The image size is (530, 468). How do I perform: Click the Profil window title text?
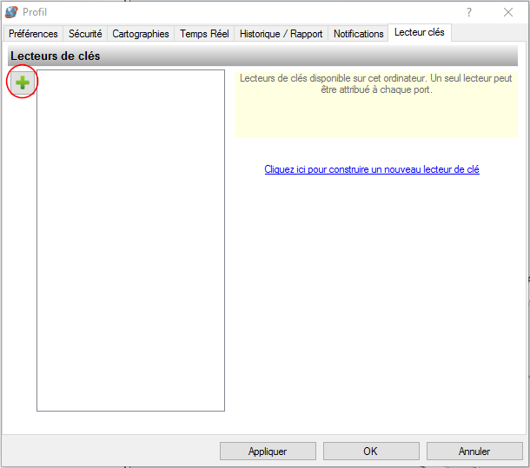pyautogui.click(x=35, y=12)
